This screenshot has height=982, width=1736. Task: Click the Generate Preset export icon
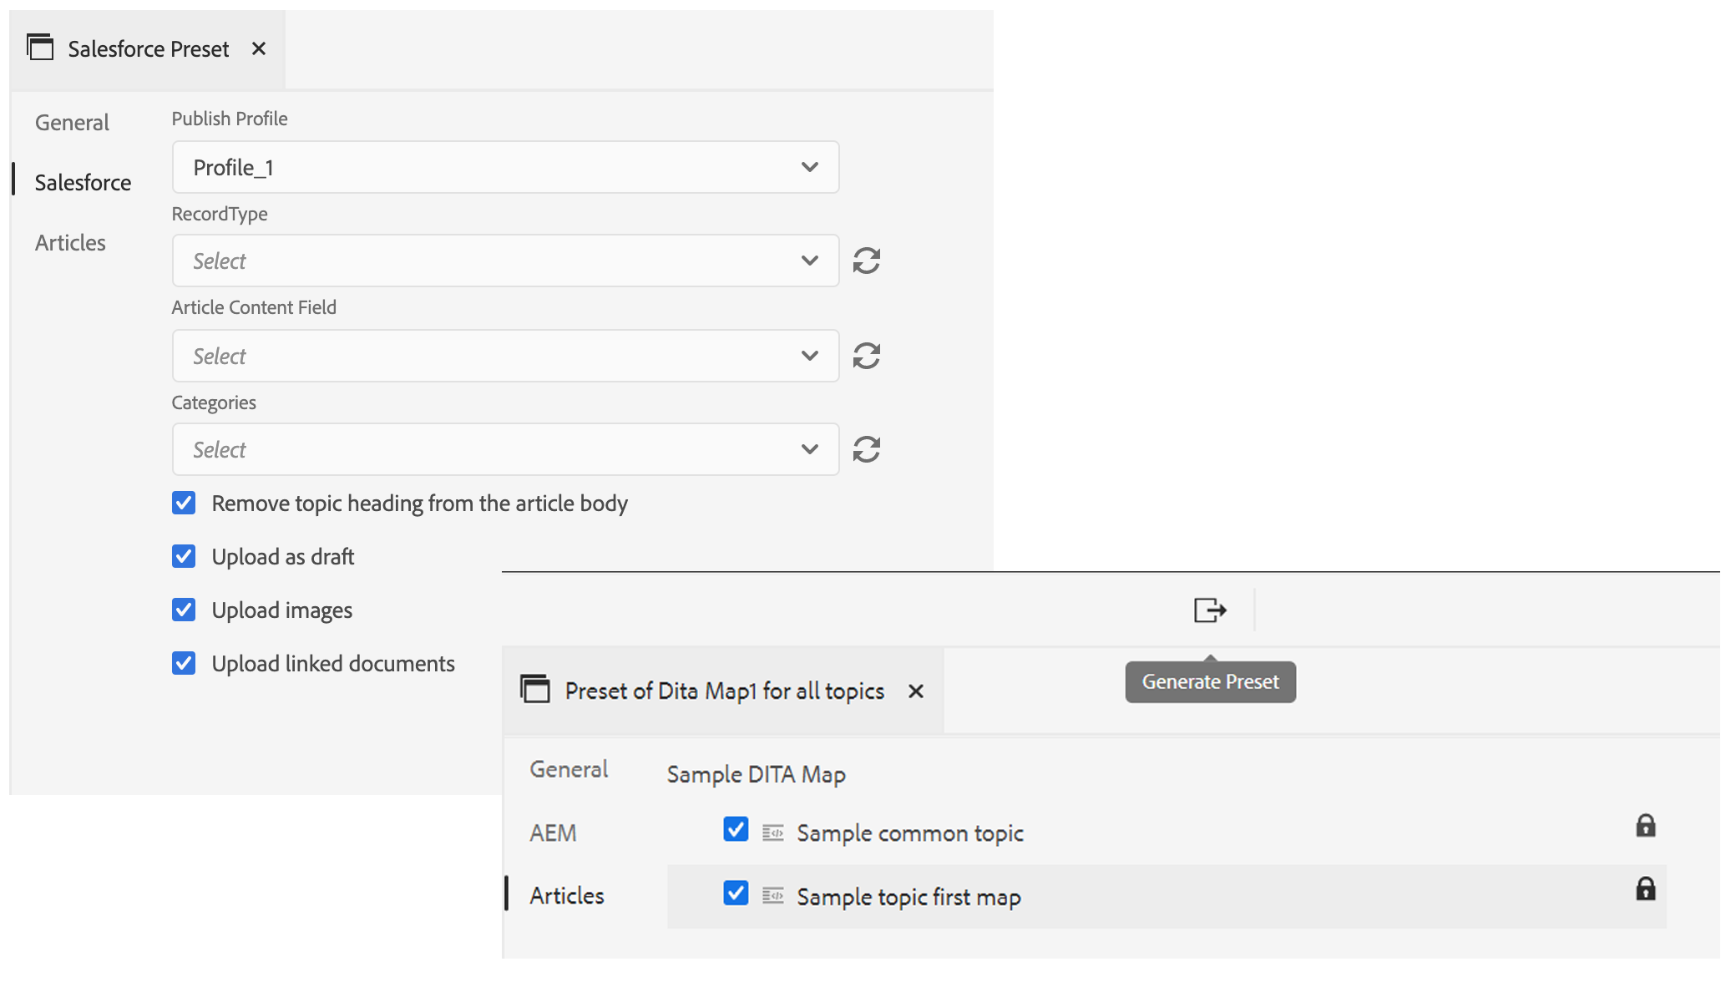(1208, 610)
